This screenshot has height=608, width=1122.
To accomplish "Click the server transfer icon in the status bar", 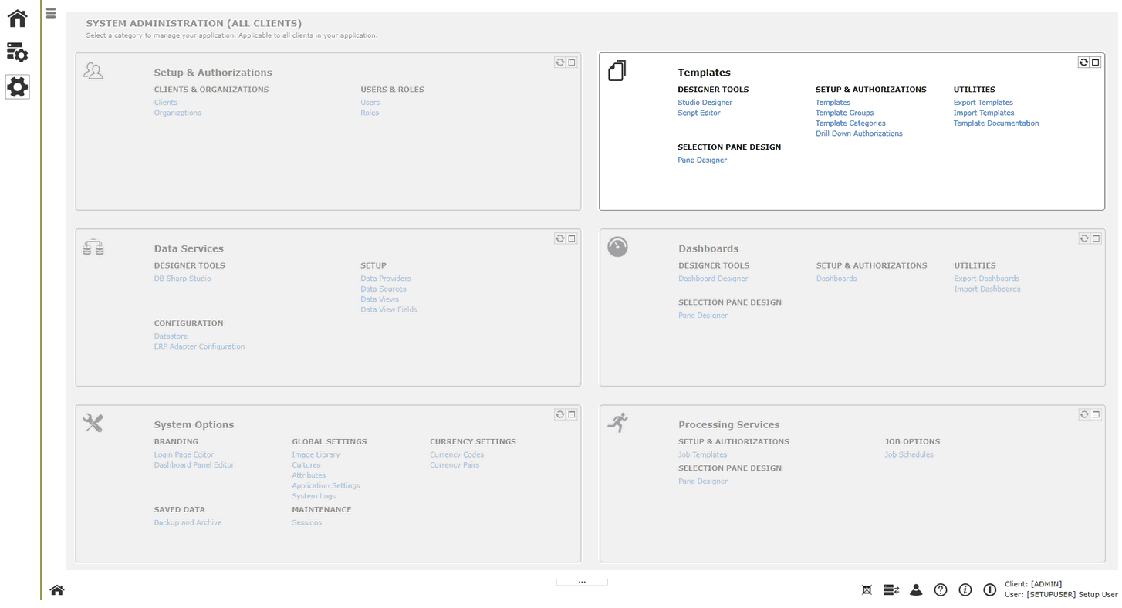I will [891, 590].
